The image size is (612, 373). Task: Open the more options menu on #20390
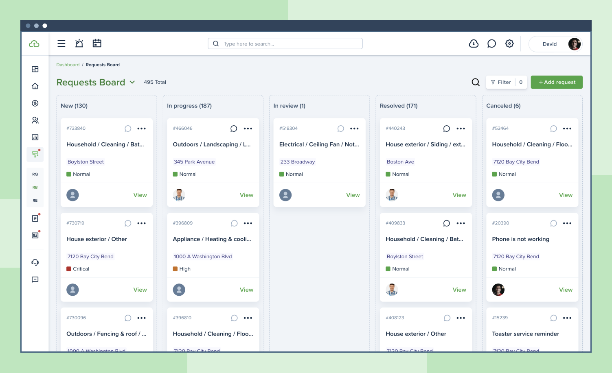point(567,223)
